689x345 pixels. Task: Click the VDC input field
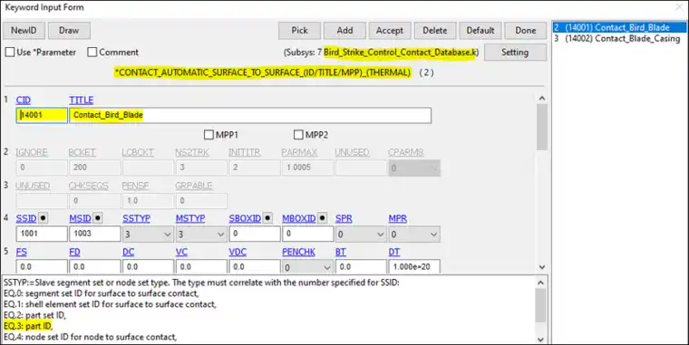tap(255, 266)
